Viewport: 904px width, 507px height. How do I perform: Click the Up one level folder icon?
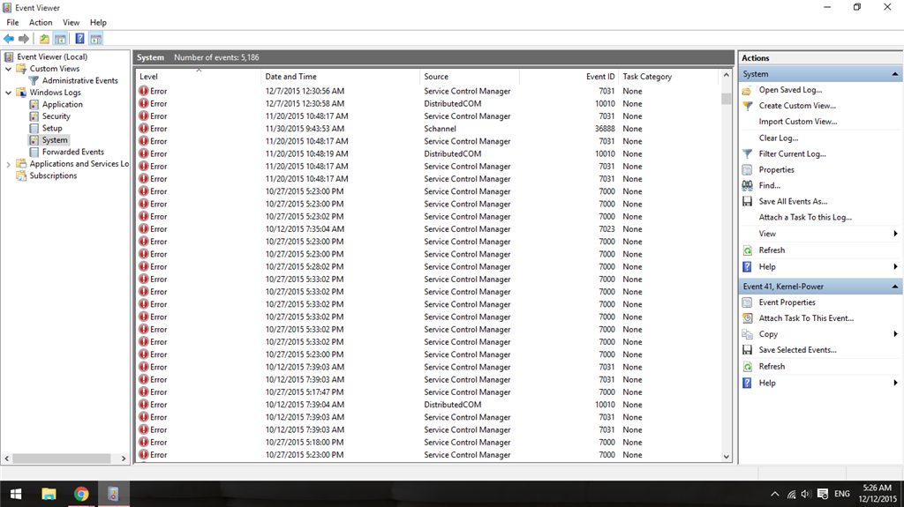click(x=44, y=39)
